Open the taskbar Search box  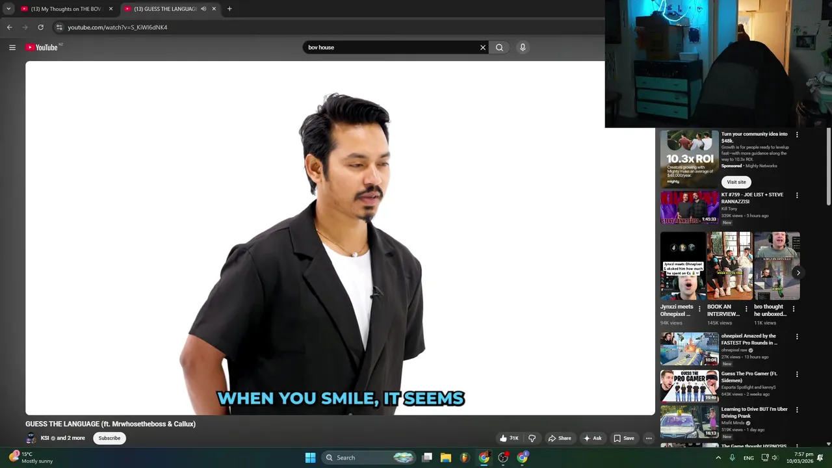coord(369,458)
